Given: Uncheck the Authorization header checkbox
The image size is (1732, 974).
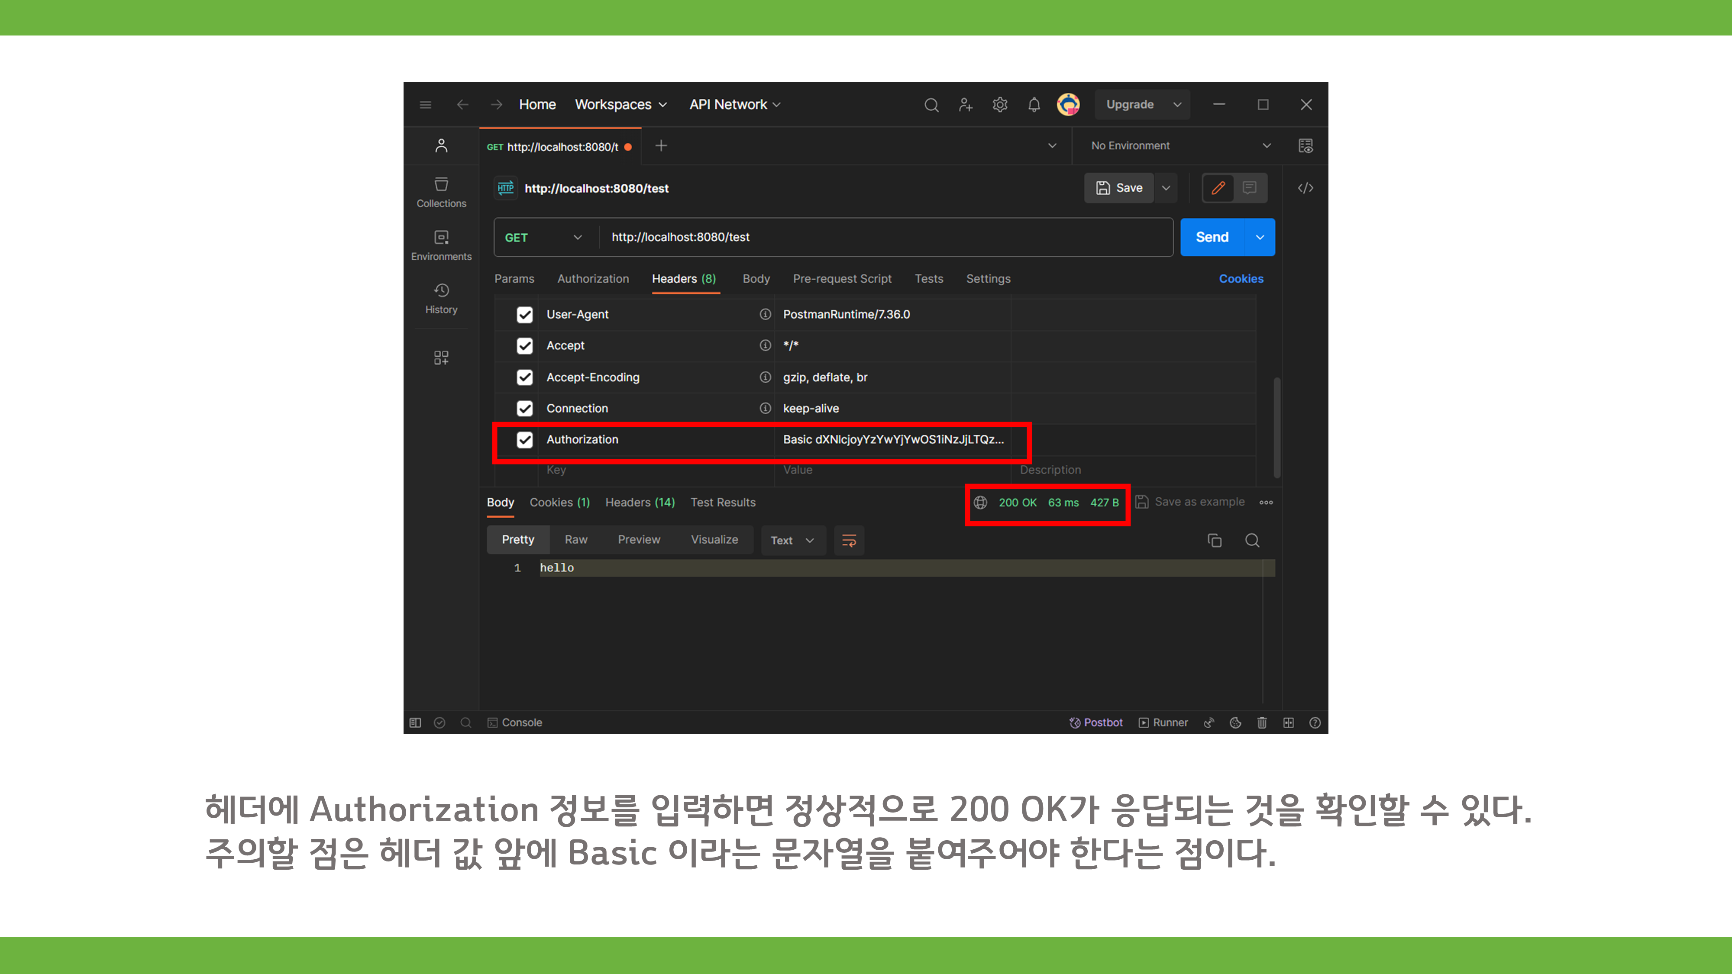Looking at the screenshot, I should pyautogui.click(x=524, y=440).
